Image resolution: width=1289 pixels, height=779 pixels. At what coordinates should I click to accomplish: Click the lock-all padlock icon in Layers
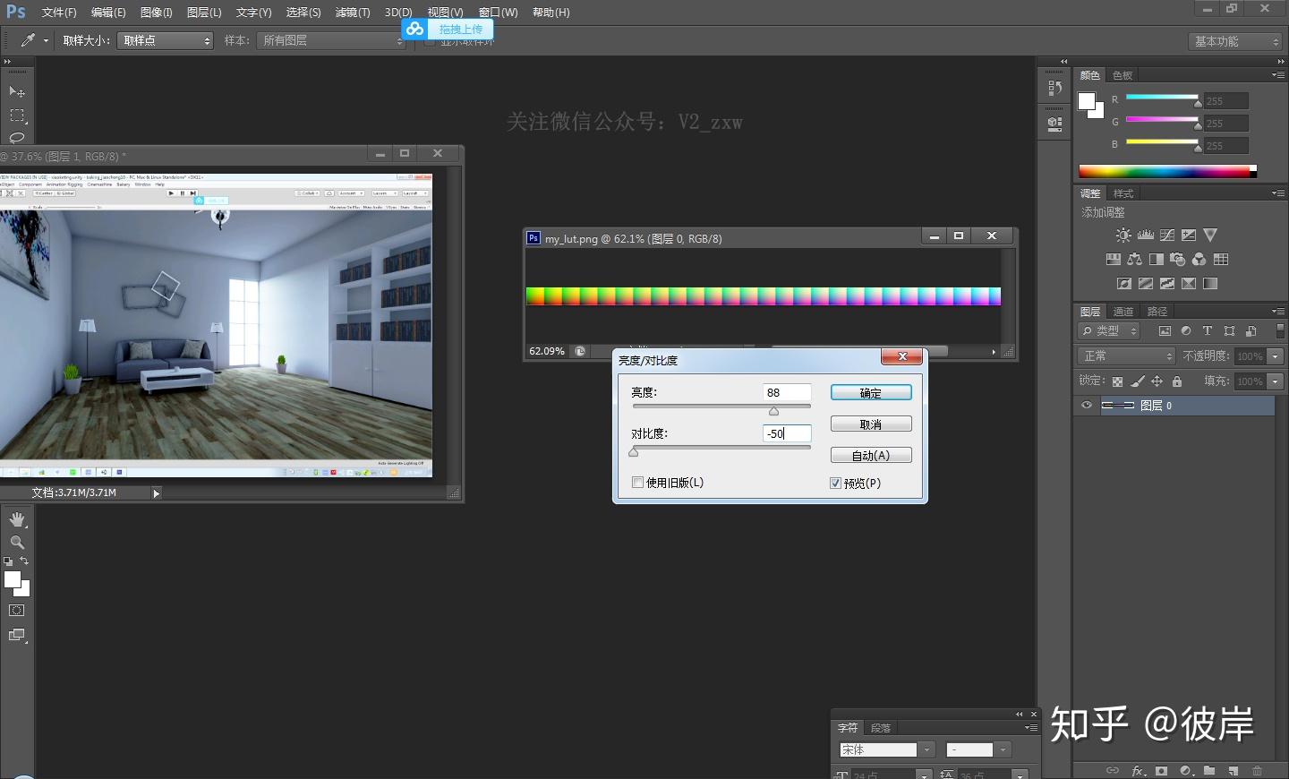(1177, 381)
